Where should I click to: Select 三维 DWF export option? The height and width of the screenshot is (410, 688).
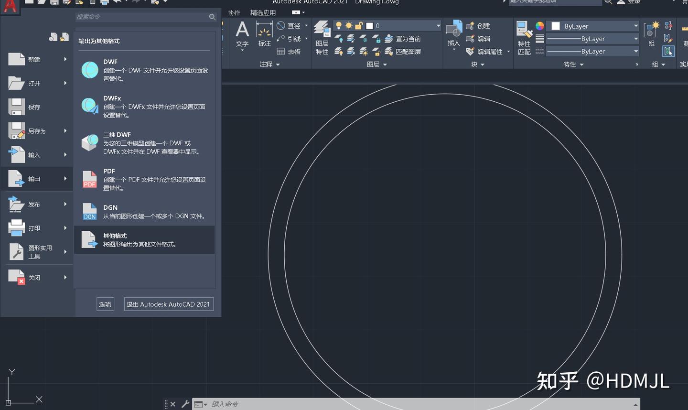point(144,143)
